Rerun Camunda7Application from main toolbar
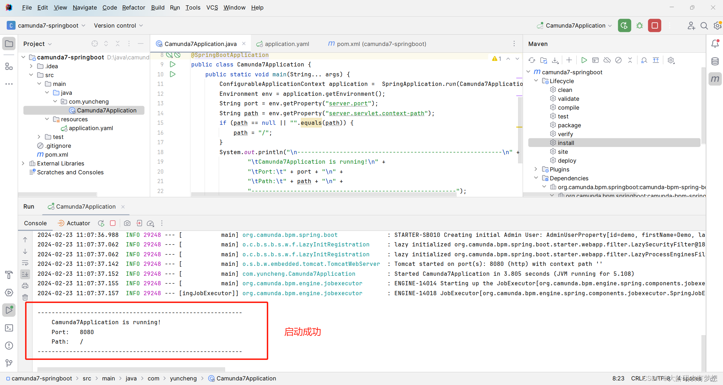723x385 pixels. (x=624, y=25)
